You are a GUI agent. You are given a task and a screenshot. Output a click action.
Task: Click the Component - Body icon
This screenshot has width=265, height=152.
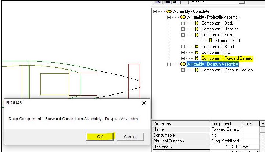tap(197, 23)
